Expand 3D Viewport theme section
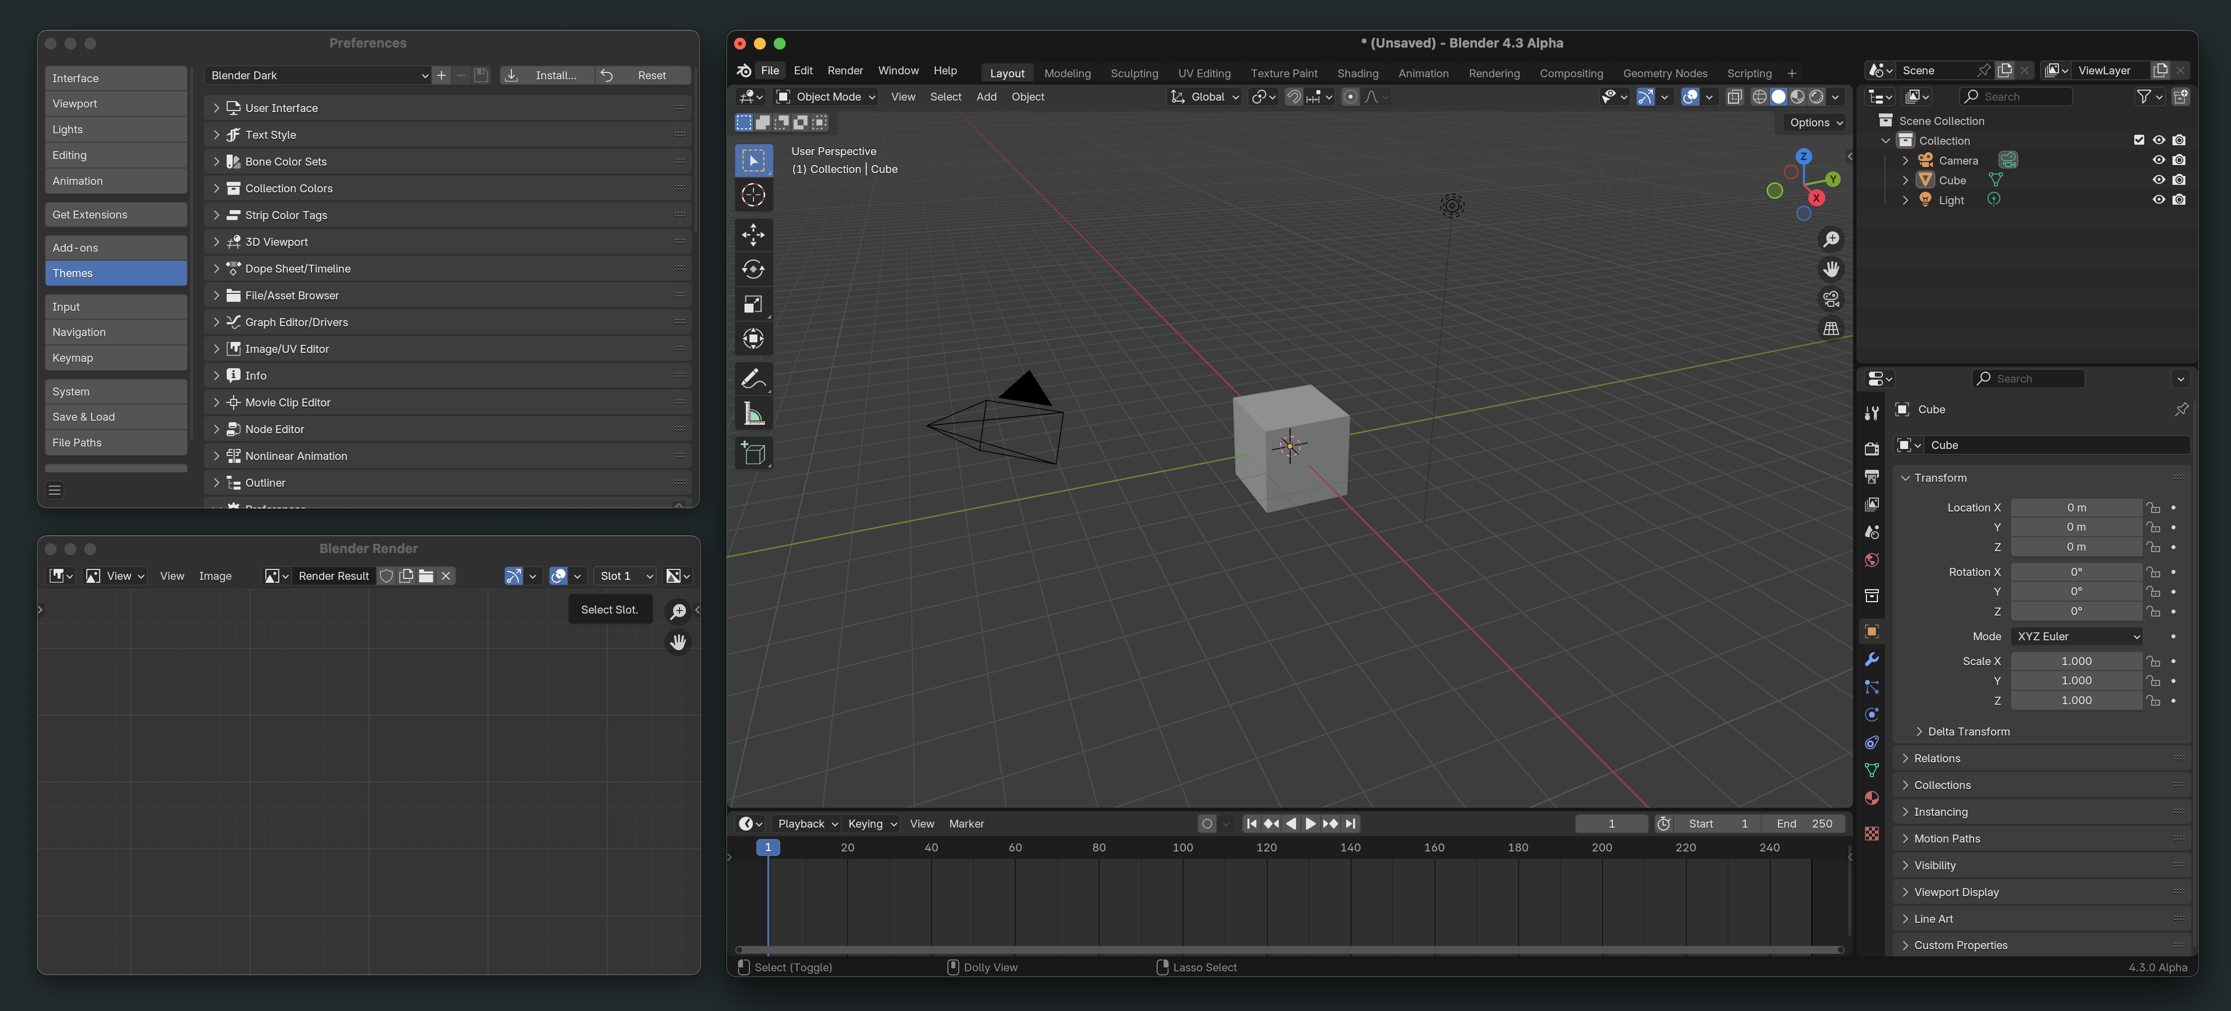 (448, 242)
